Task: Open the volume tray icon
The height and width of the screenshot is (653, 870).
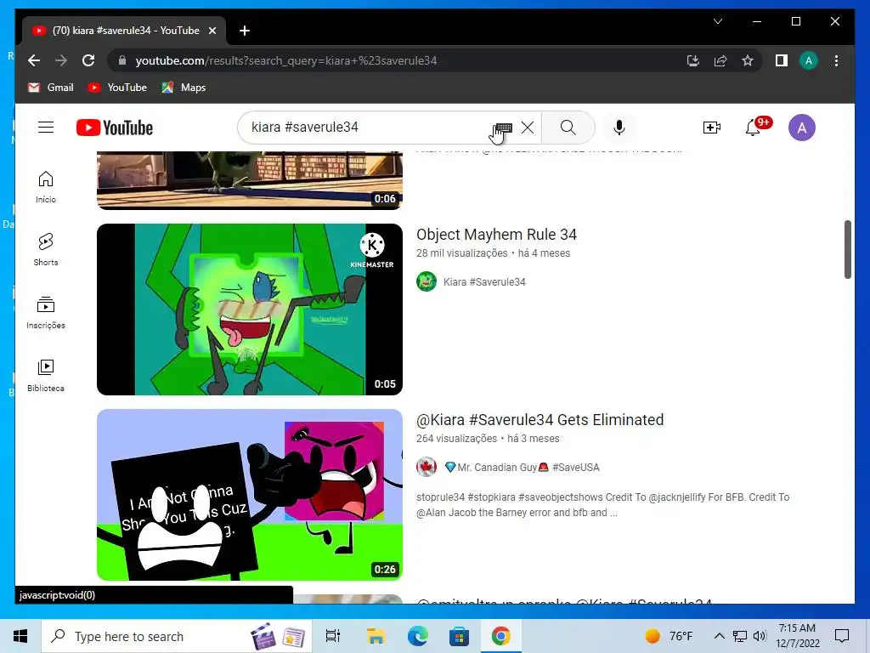Action: (x=760, y=636)
